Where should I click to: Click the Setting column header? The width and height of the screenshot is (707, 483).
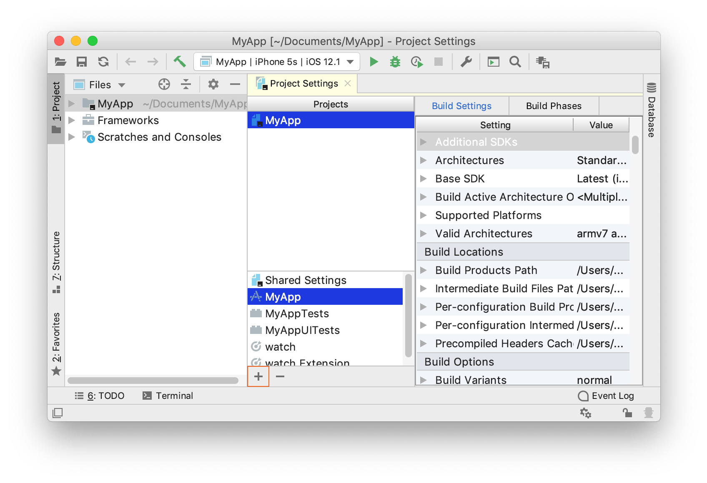coord(495,125)
